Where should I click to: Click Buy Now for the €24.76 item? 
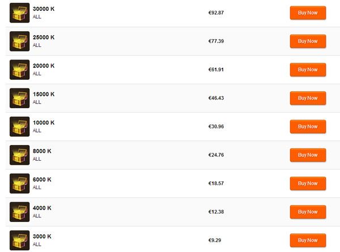point(308,155)
